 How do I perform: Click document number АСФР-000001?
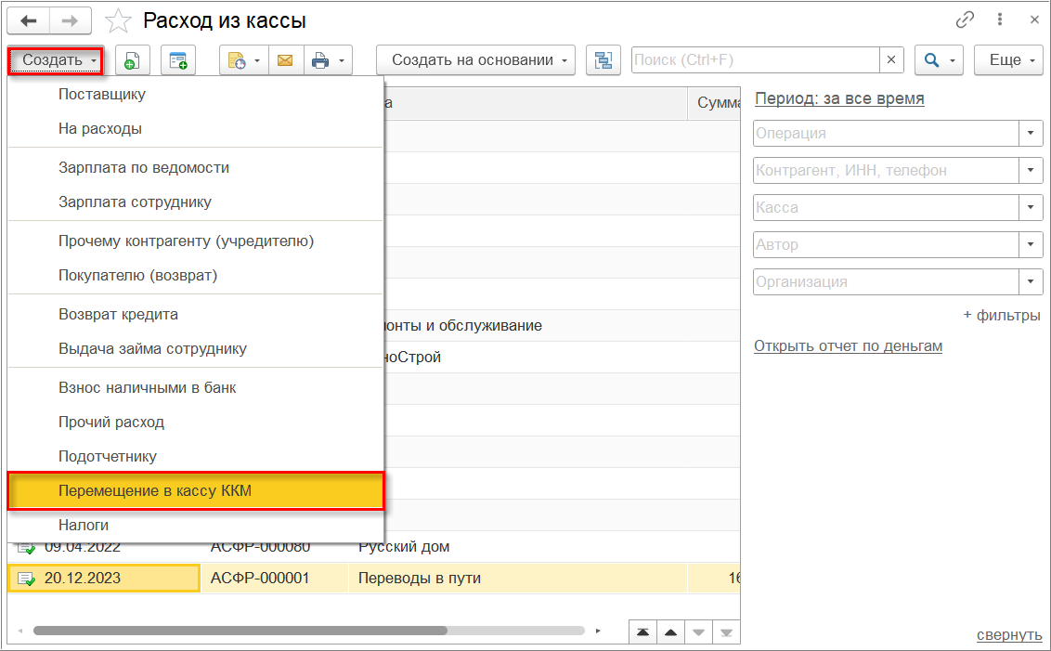click(260, 579)
